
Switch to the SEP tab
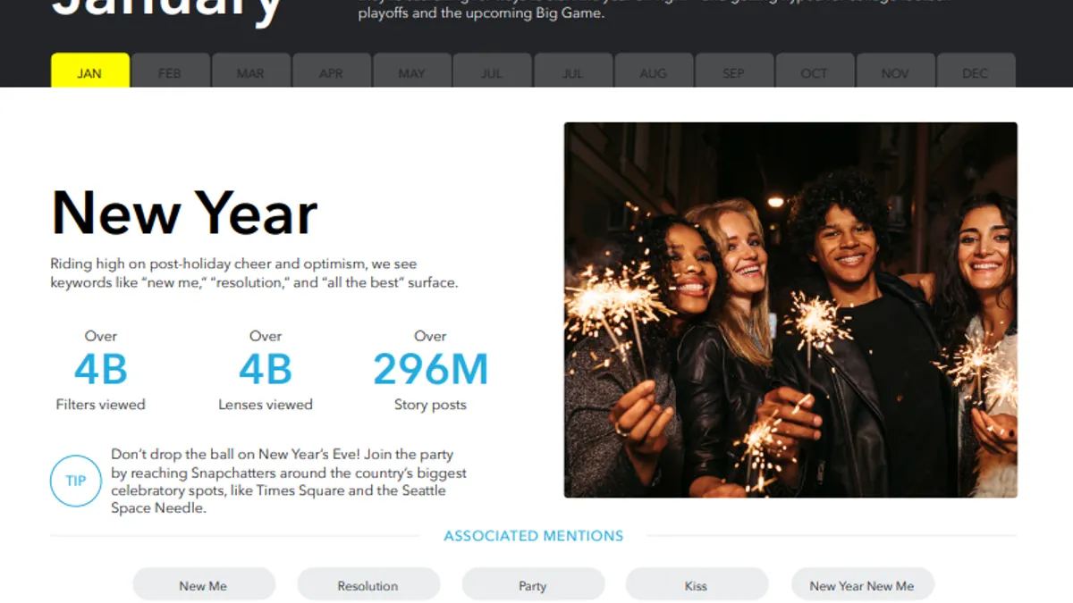(734, 71)
